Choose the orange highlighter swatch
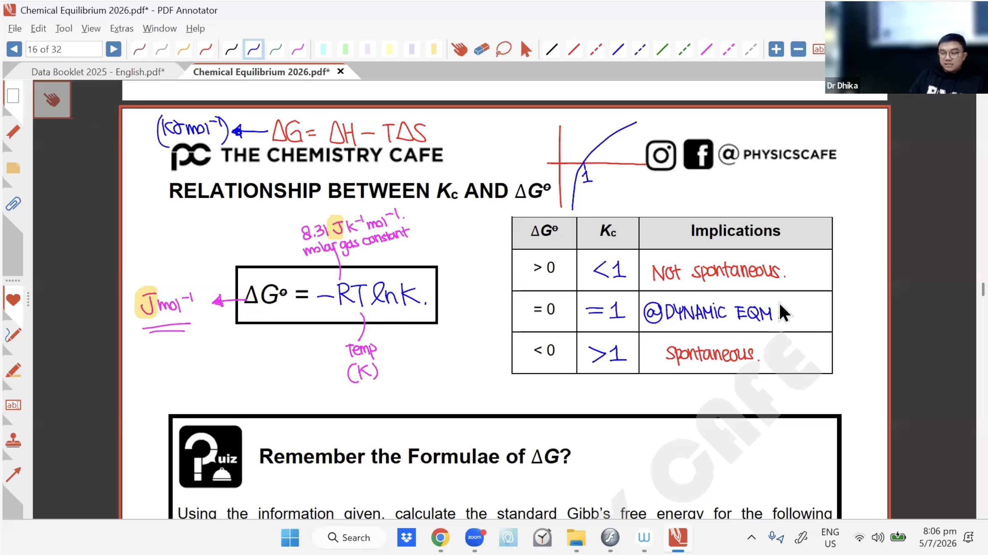Screen dimensions: 988x555 [434, 49]
